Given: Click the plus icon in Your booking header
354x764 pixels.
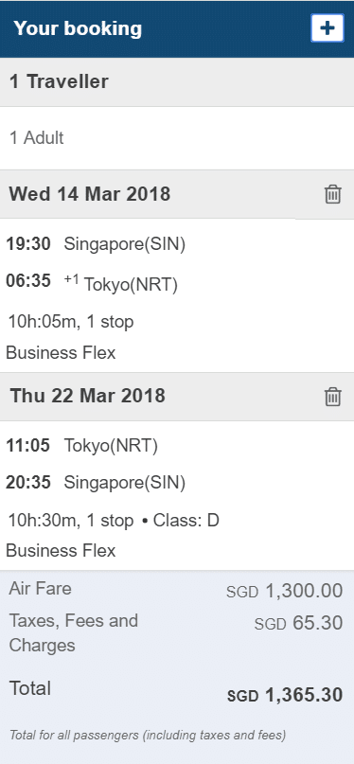Looking at the screenshot, I should coord(327,28).
